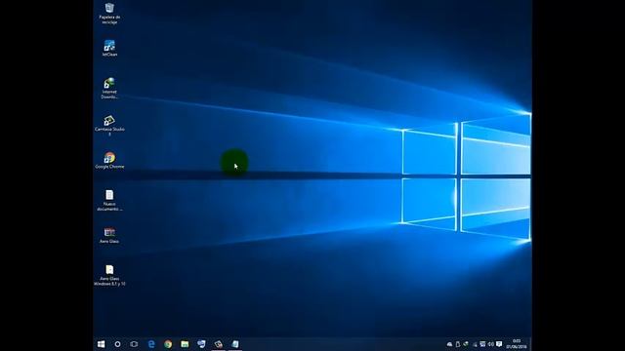Click the taskbar icon right of File Explorer
Image resolution: width=625 pixels, height=351 pixels.
click(x=201, y=344)
